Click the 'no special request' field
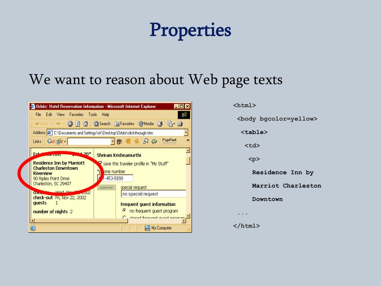 [154, 194]
